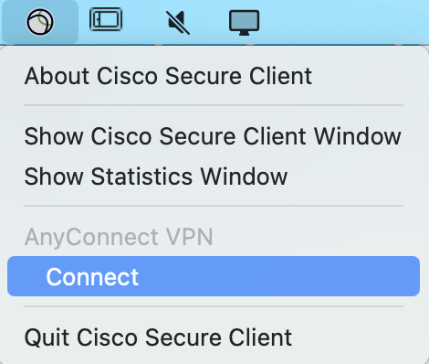
Task: Start the VPN with the highlighted Connect item
Action: 214,276
